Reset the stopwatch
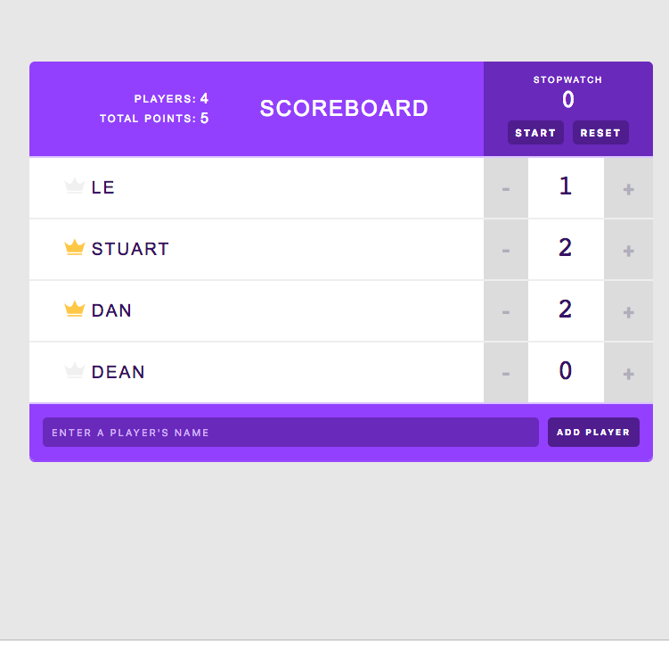The height and width of the screenshot is (669, 669). tap(600, 132)
